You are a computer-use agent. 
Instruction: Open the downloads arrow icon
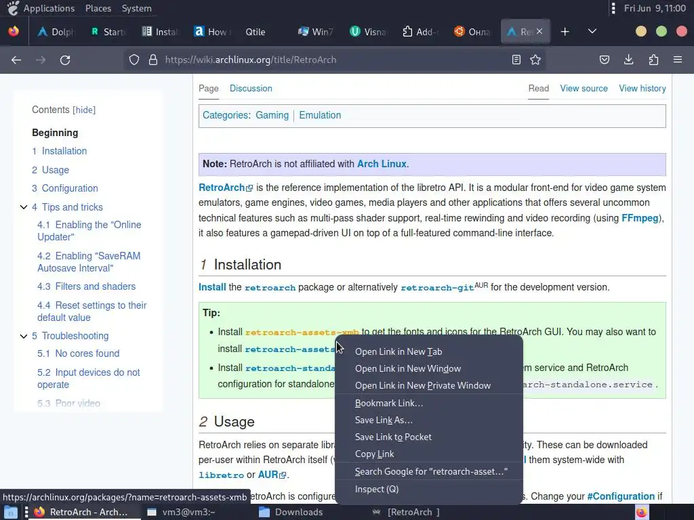628,60
